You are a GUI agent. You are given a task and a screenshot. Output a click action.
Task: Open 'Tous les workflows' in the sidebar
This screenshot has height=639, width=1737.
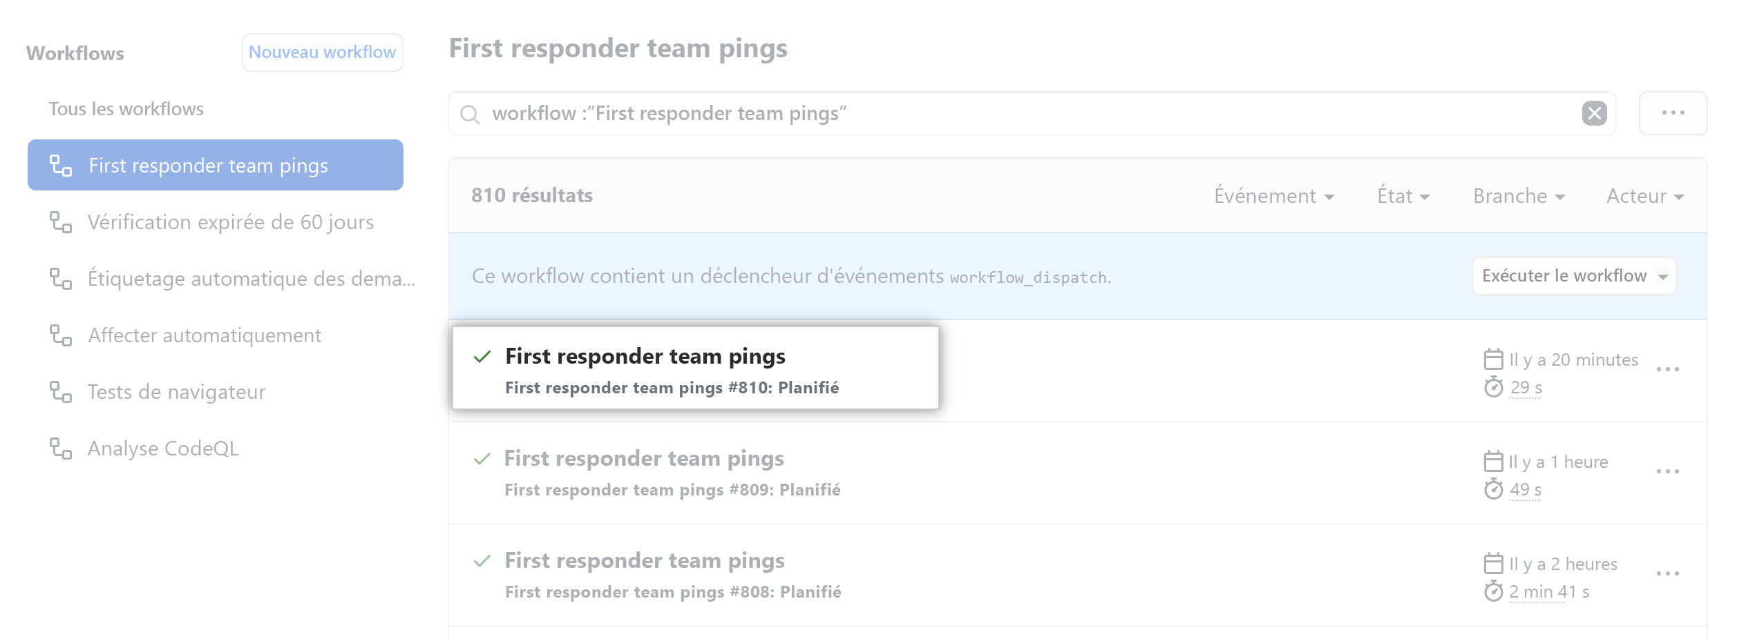(126, 108)
